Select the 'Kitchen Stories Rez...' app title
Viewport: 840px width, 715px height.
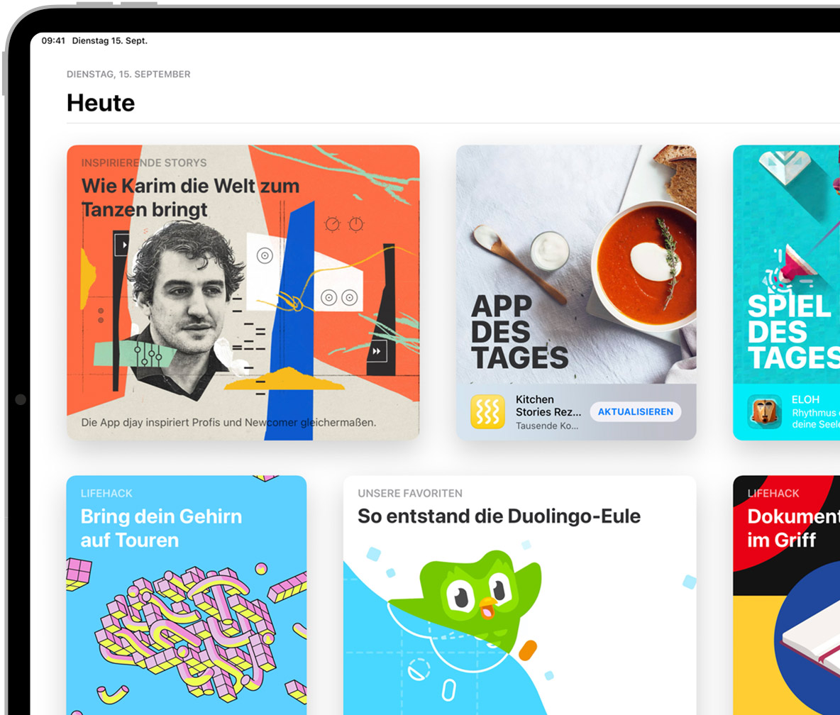click(548, 406)
